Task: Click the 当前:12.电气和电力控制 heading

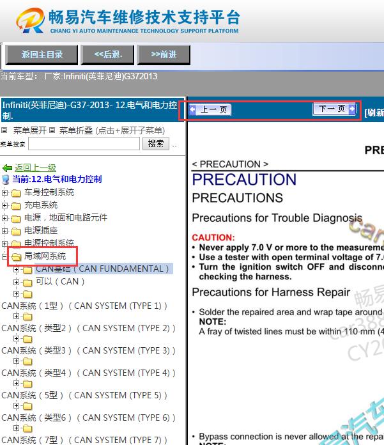Action: (57, 179)
